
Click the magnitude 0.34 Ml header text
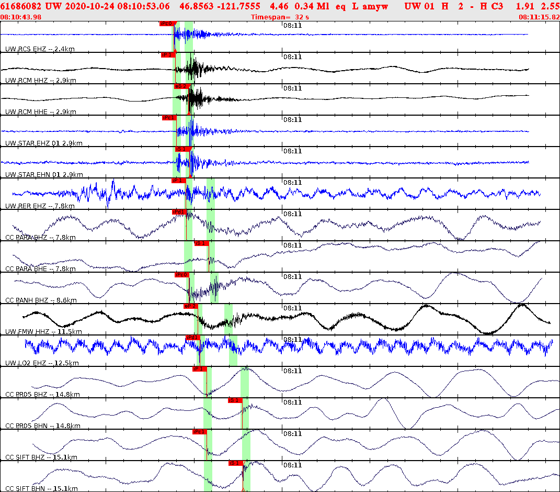click(311, 7)
